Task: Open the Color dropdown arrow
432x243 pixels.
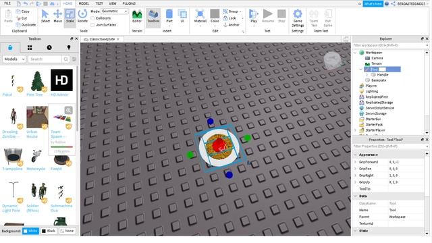Action: pos(215,26)
